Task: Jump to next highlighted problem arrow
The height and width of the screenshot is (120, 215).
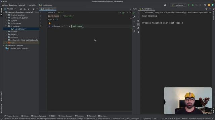Action: [x=130, y=13]
